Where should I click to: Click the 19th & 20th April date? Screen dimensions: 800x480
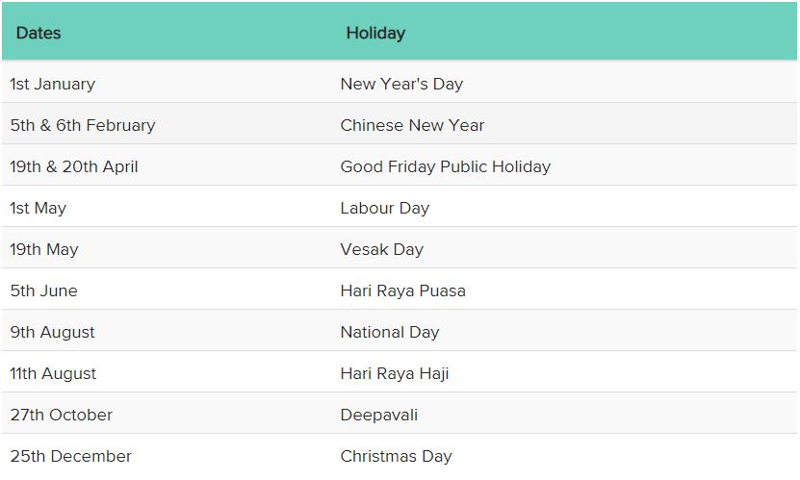click(x=74, y=166)
